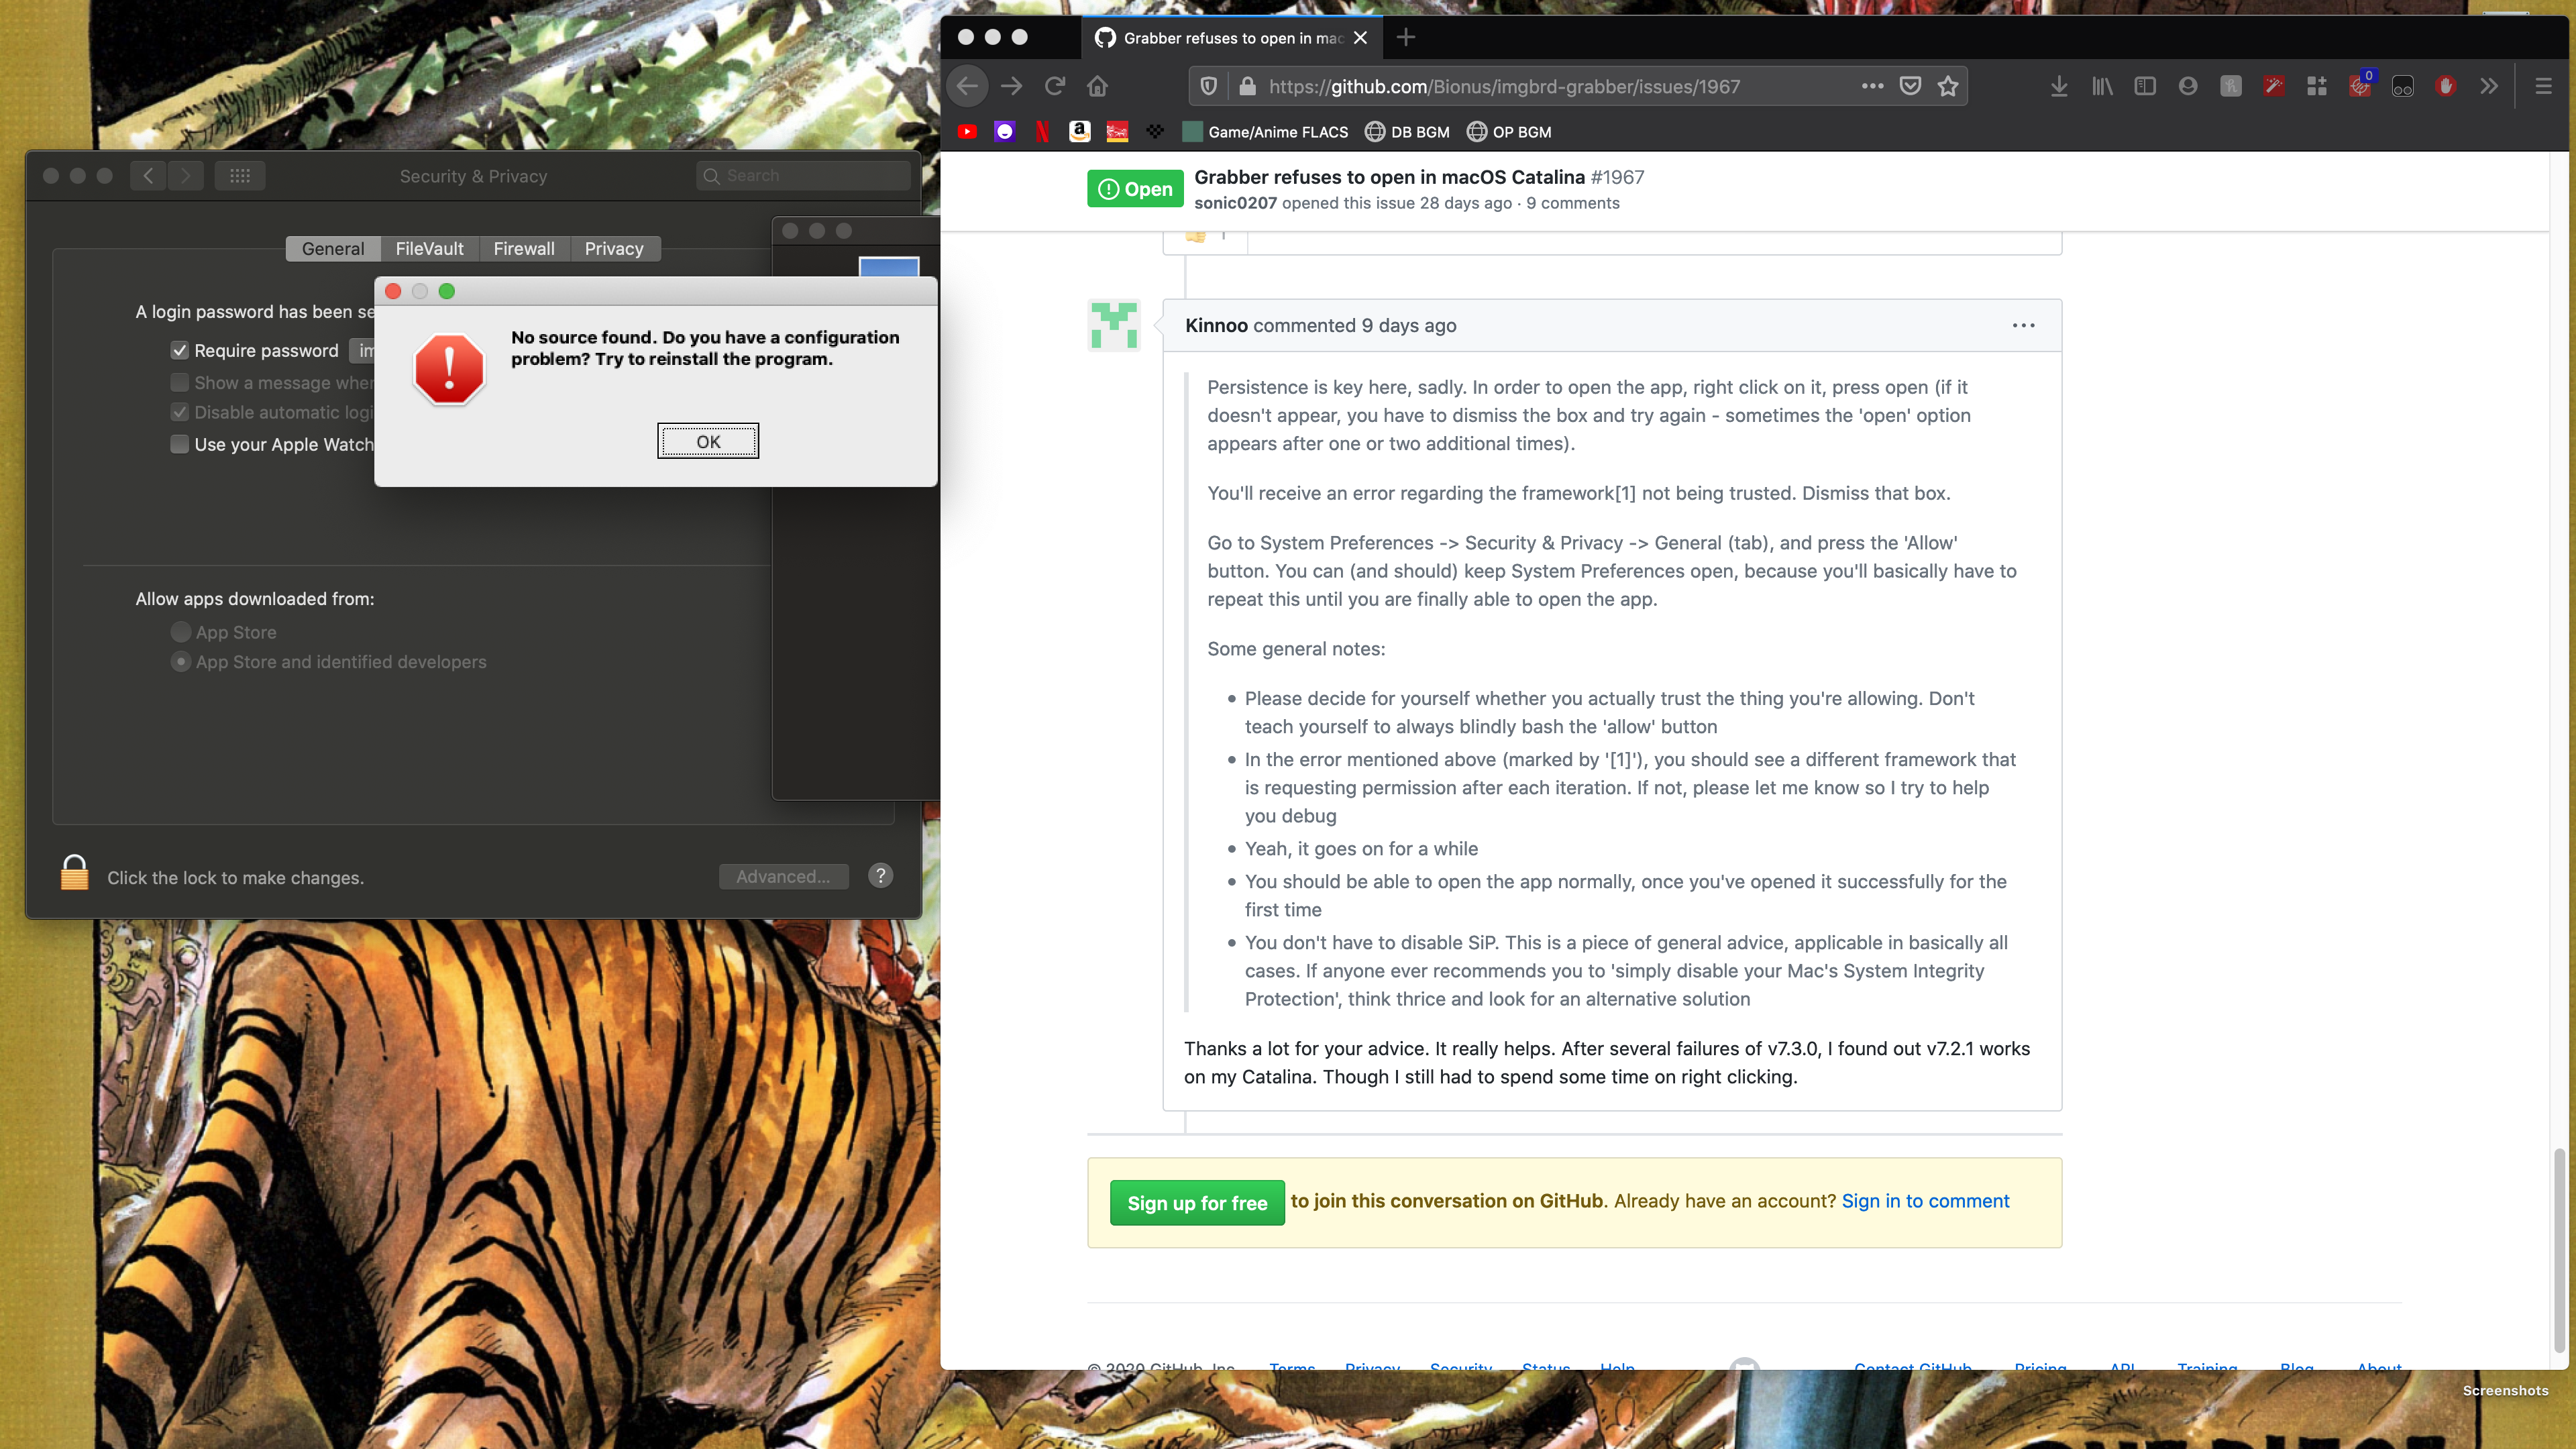Open the OP BGM bookmark
Image resolution: width=2576 pixels, height=1449 pixels.
tap(1509, 131)
